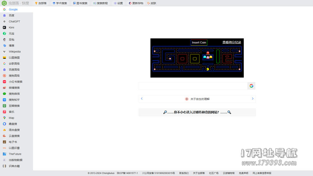Open the 学术搜索 top menu
The height and width of the screenshot is (176, 313).
click(x=60, y=3)
